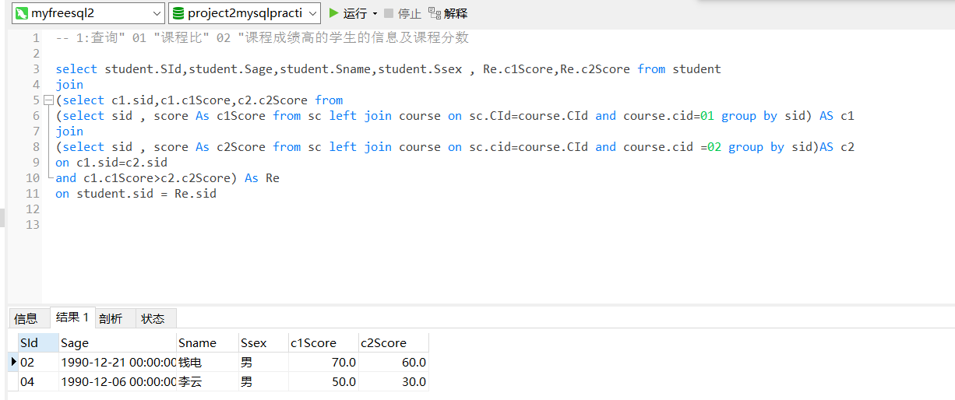The width and height of the screenshot is (955, 400).
Task: Click the c2Score value 30.0
Action: 393,381
